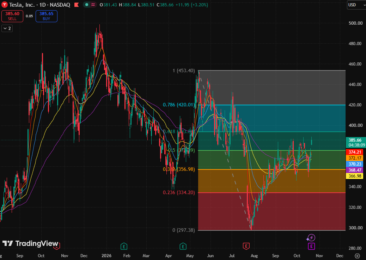Click the 1D interval in the chart title

tap(43, 5)
